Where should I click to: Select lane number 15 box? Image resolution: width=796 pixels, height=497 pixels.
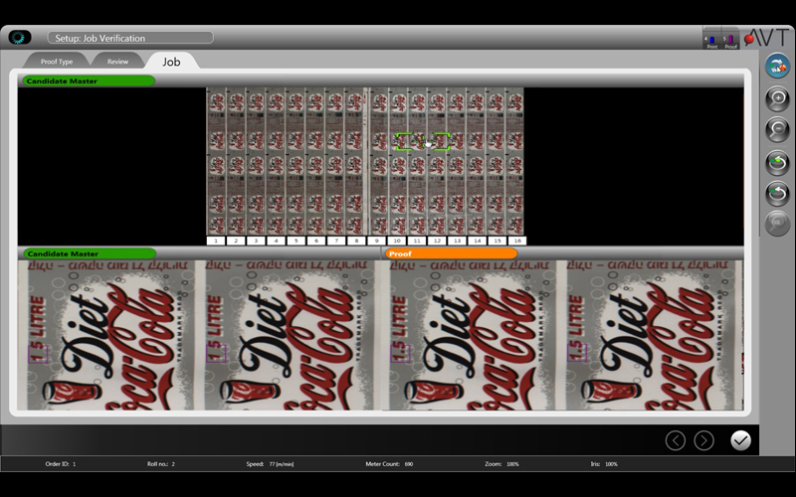point(497,241)
